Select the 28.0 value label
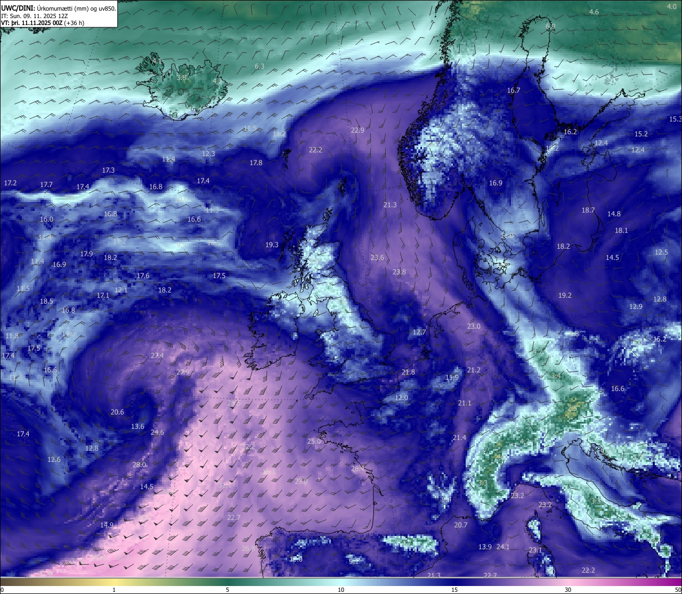682x594 pixels. [139, 465]
